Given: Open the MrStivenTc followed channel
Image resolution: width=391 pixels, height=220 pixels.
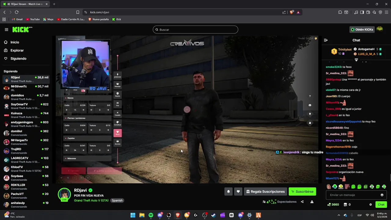Looking at the screenshot, I should 26,88.
